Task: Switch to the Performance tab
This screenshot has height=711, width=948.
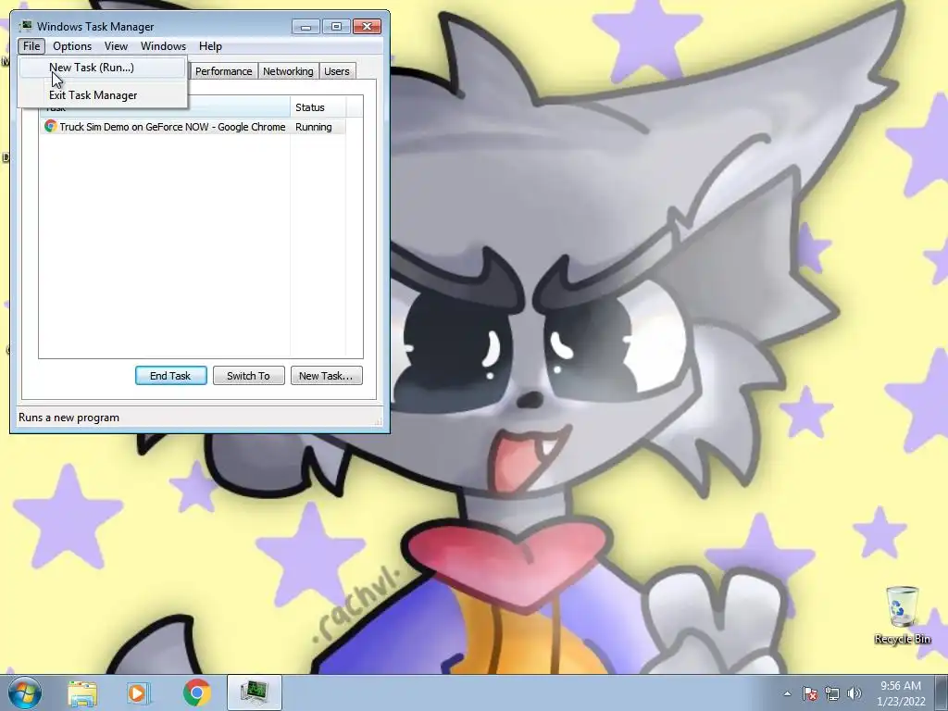Action: coord(223,71)
